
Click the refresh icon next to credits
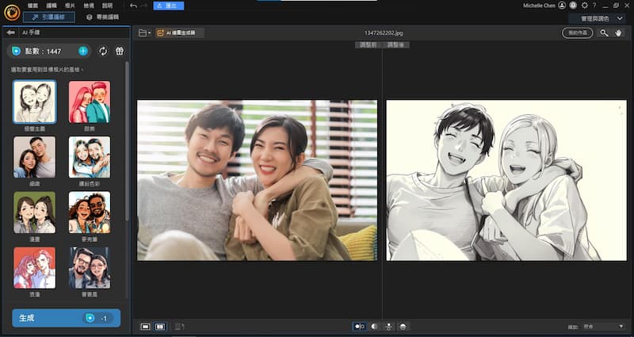click(103, 51)
